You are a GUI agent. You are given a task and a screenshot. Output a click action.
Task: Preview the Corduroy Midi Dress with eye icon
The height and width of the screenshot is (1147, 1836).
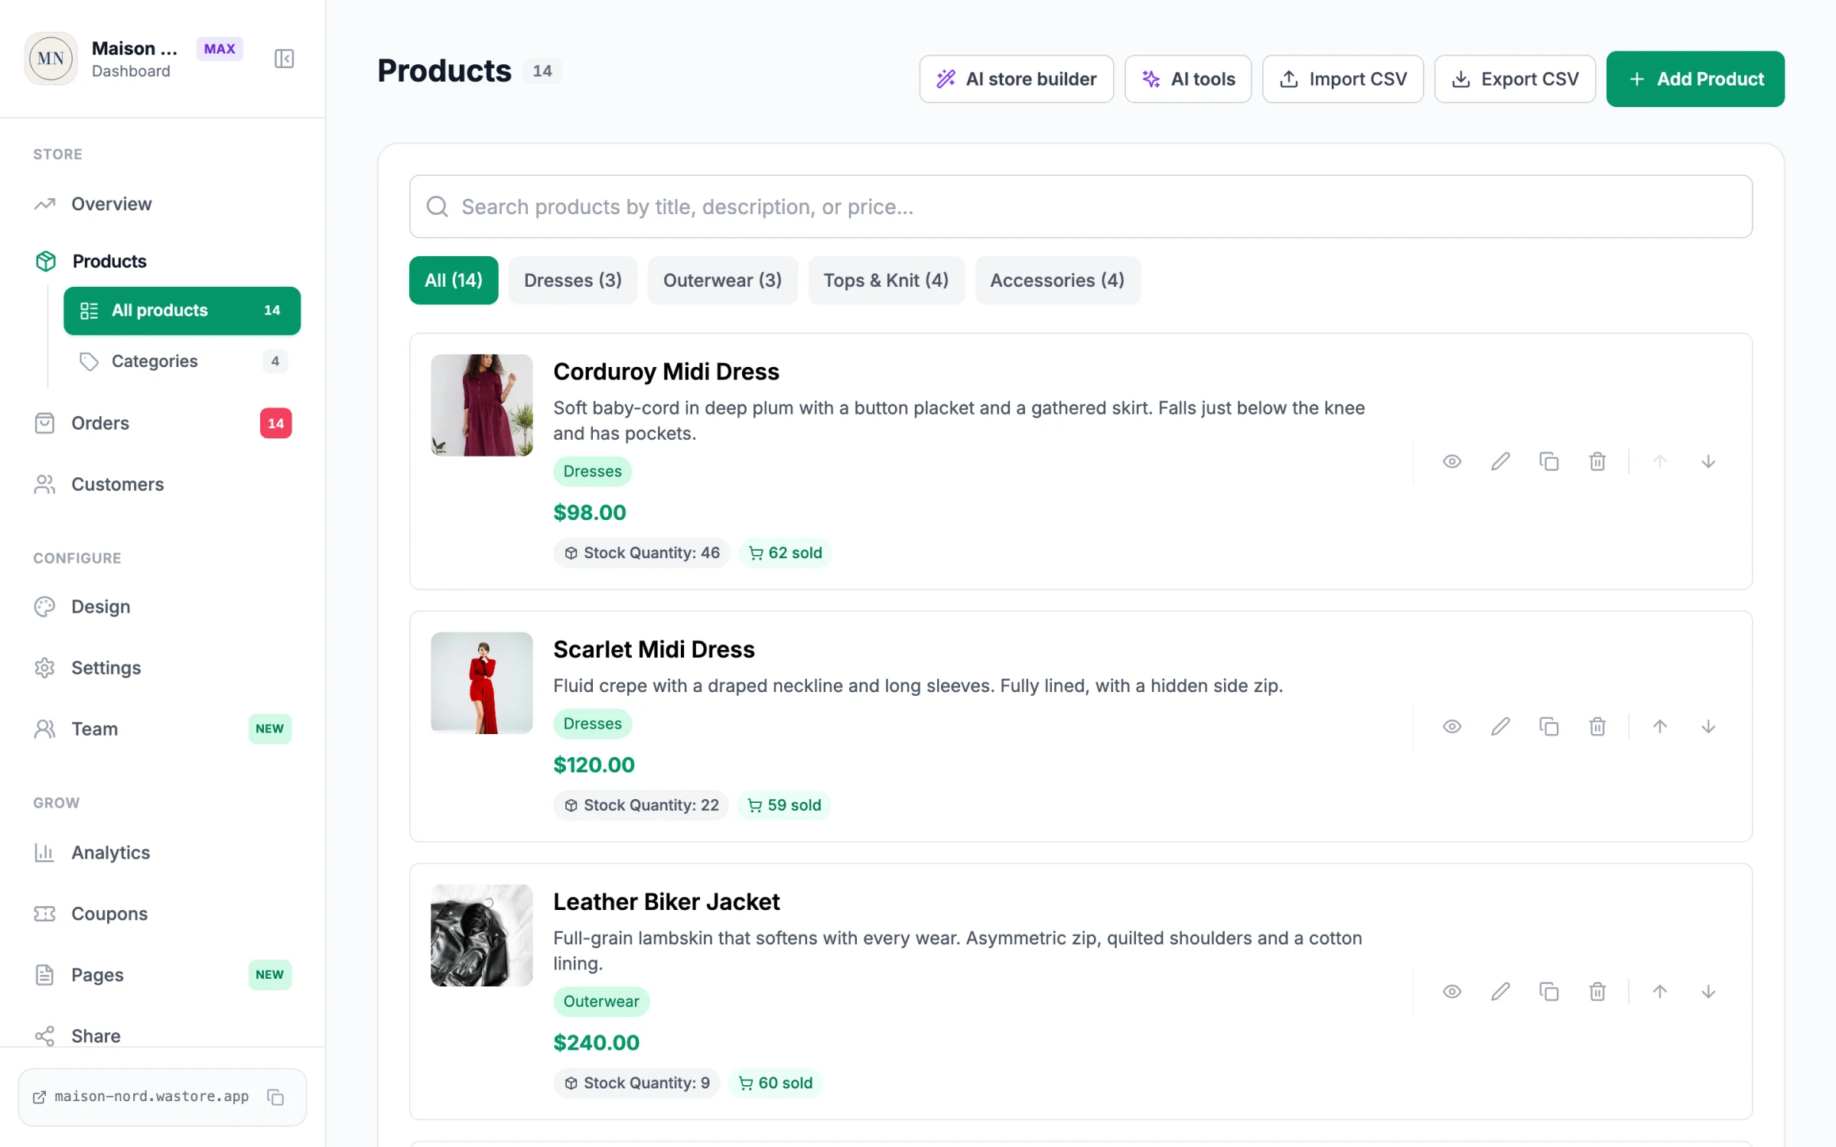(x=1452, y=462)
